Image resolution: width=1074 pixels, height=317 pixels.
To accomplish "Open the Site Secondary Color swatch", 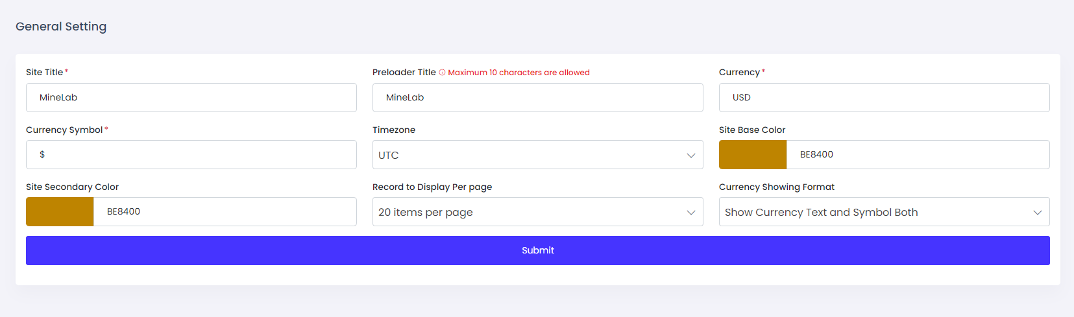I will (x=60, y=212).
